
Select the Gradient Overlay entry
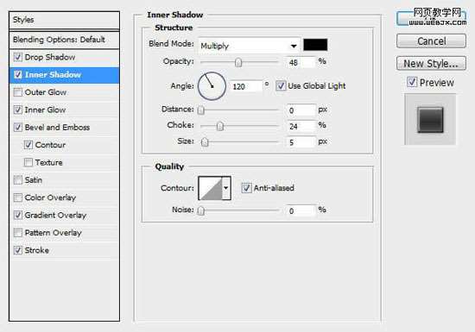(64, 215)
